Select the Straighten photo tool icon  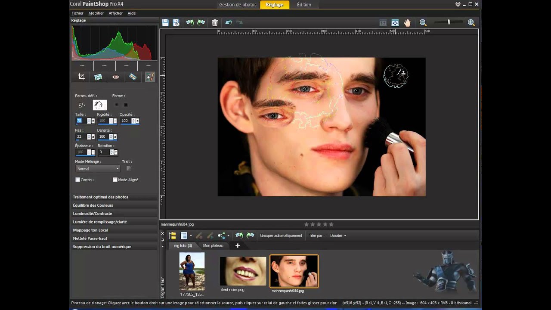pyautogui.click(x=98, y=77)
